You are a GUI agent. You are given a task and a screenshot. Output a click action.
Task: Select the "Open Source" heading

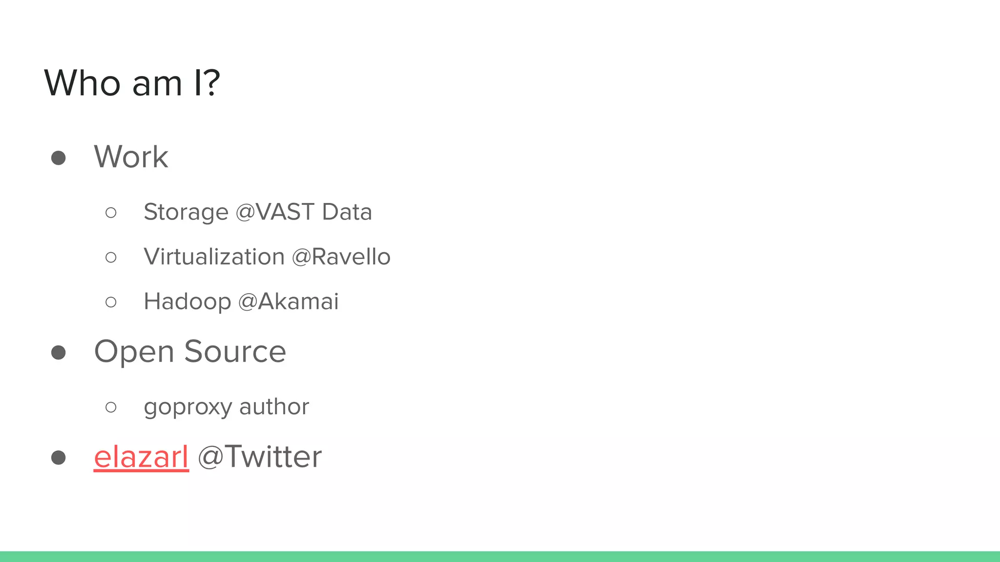[190, 352]
